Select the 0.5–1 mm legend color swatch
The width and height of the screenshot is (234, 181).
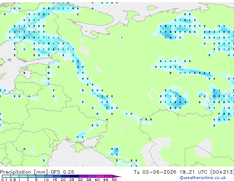click(x=15, y=176)
